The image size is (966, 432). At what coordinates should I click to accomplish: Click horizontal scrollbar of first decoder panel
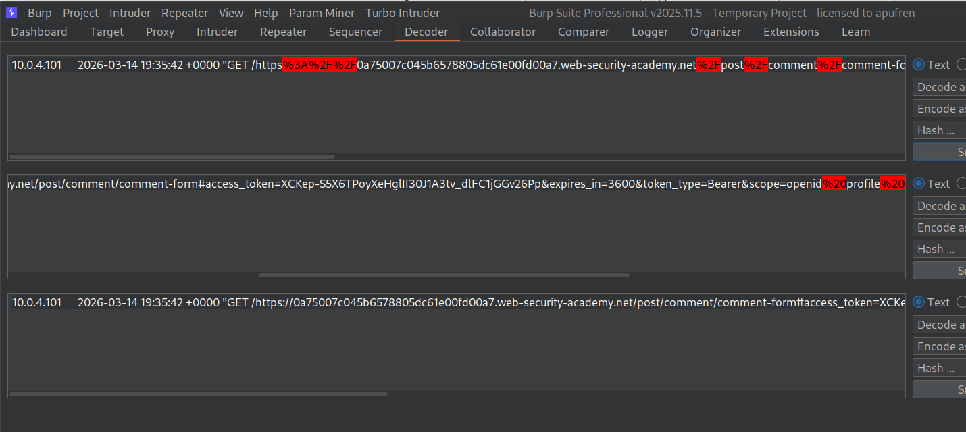pos(172,157)
